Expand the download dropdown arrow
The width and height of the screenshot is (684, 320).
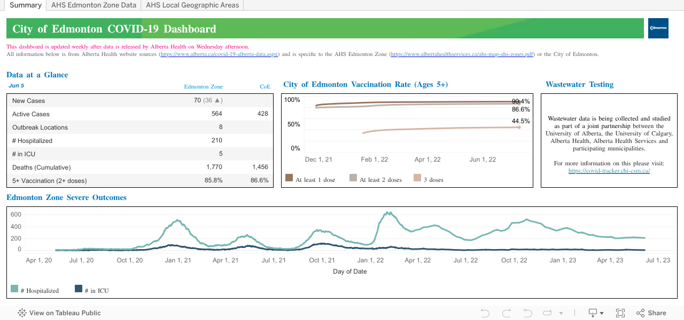pos(602,314)
